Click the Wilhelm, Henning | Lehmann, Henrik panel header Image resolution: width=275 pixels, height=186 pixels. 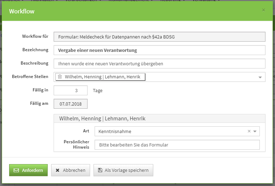point(159,119)
